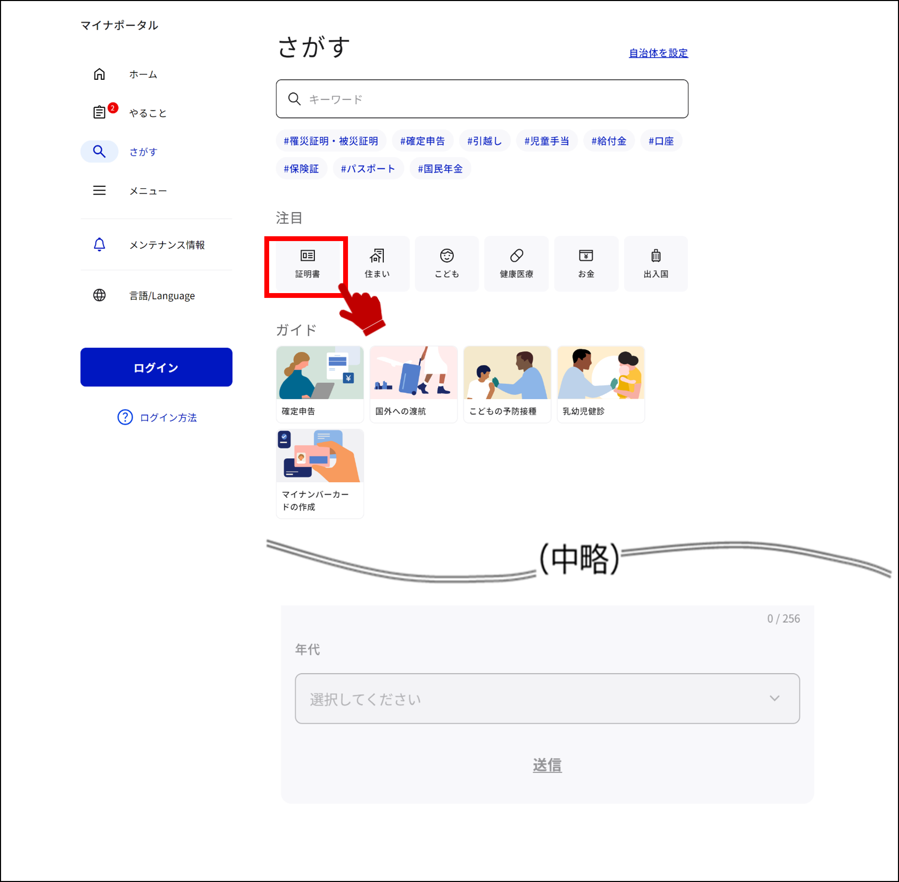Screen dimensions: 899x882
Task: Open the マイナンバーカードの作成 guide card
Action: coord(320,474)
